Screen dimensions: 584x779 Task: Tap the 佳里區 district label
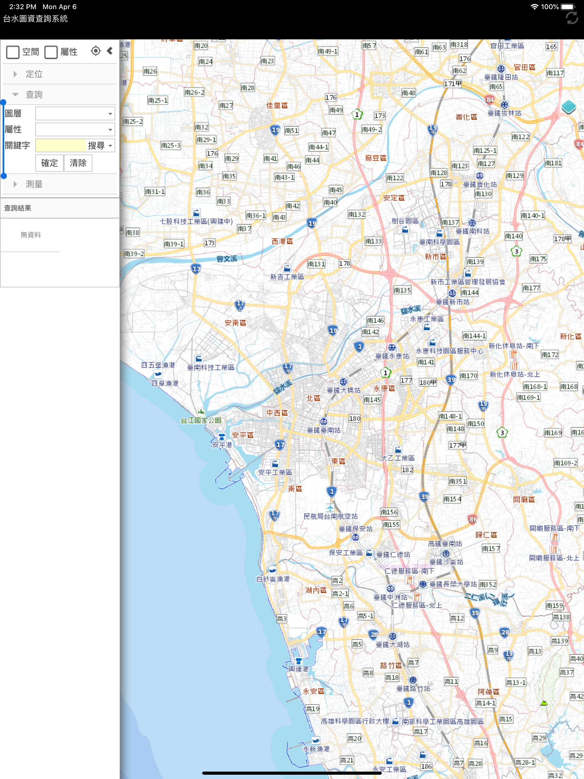(x=277, y=105)
